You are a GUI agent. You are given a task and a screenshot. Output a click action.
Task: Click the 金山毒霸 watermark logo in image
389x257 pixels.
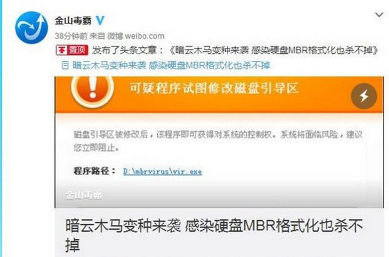click(x=83, y=195)
